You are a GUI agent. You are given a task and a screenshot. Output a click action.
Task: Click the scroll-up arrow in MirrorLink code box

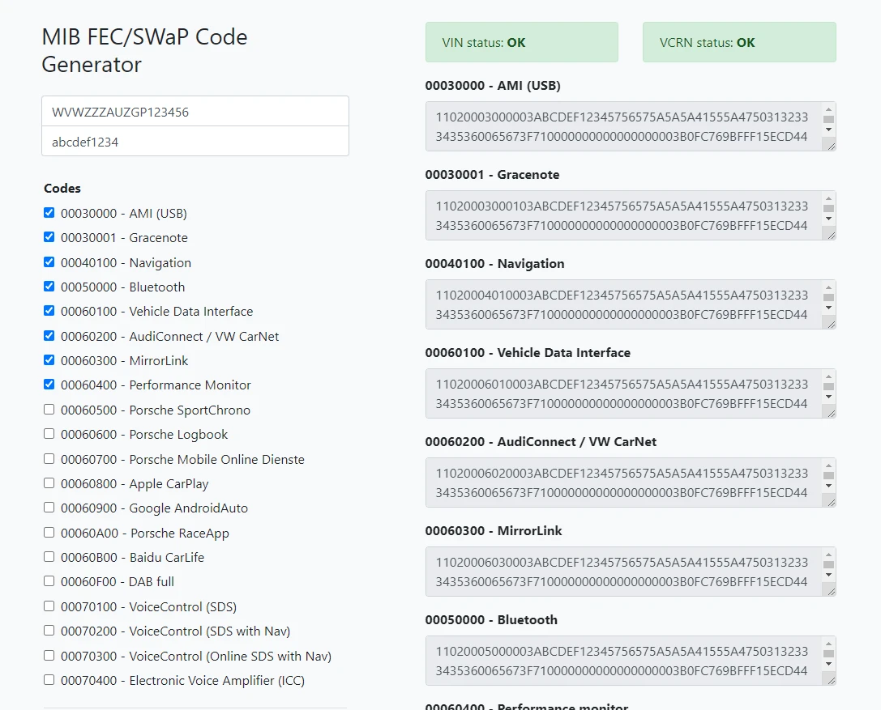(x=828, y=555)
